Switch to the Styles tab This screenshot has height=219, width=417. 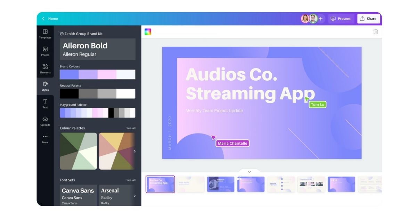coord(45,86)
